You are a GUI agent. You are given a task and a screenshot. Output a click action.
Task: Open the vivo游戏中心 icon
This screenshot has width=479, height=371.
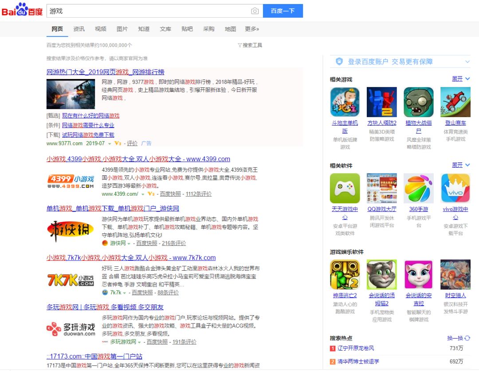point(455,188)
